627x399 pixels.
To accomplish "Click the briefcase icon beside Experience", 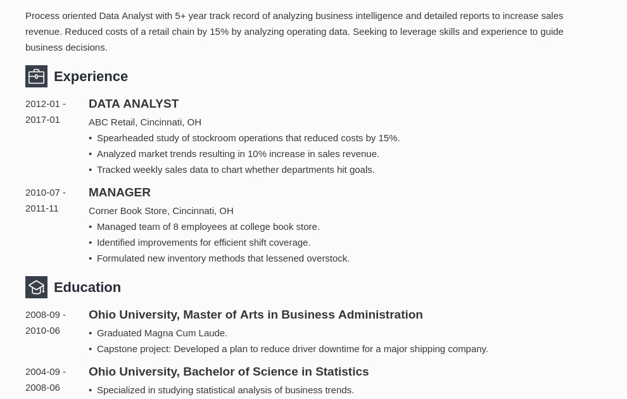I will tap(36, 77).
